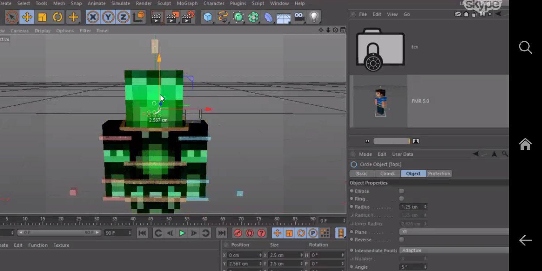Toggle scale keyframe recording
This screenshot has height=271, width=542.
(x=289, y=233)
